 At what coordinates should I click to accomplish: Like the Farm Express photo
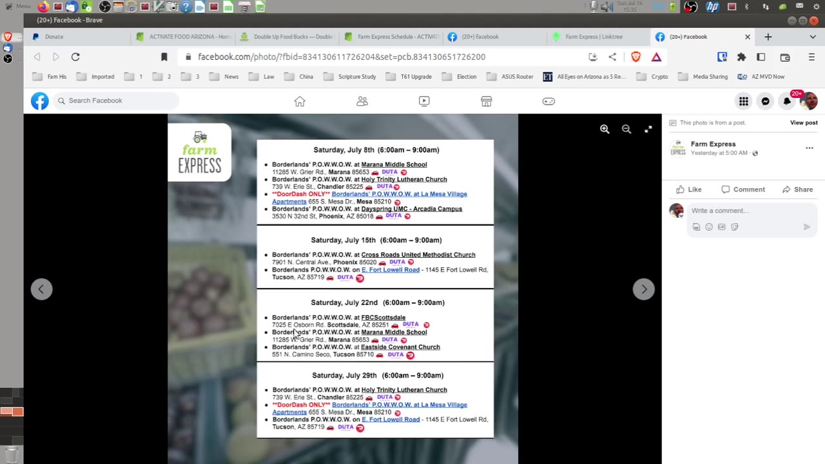[688, 189]
